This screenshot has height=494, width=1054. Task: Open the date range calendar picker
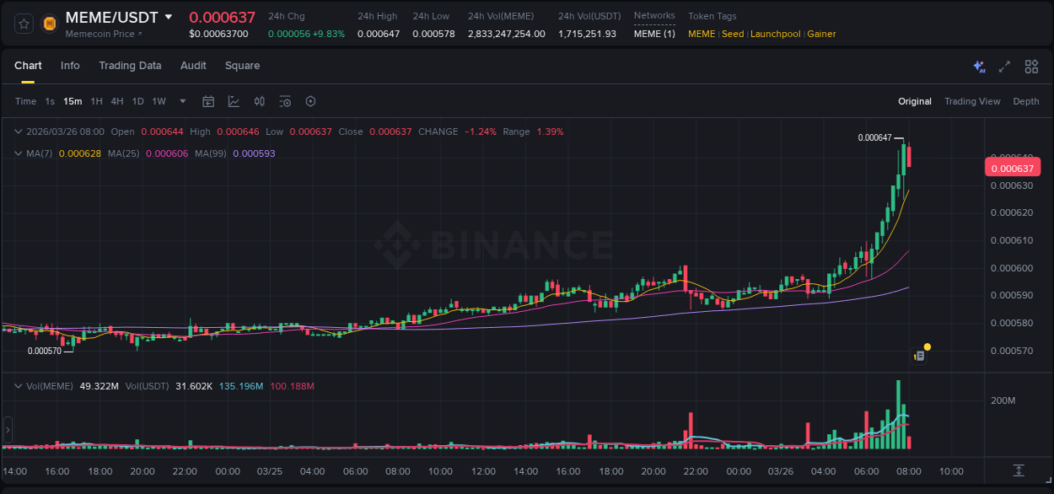[x=208, y=101]
